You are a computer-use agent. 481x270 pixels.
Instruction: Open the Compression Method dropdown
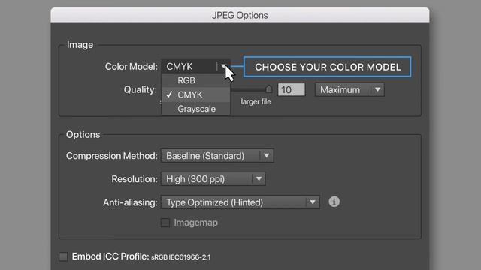pos(217,156)
